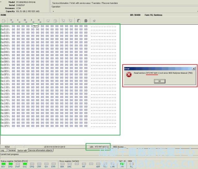Click the Last sector navigation icon
This screenshot has height=169, width=198.
40,21
